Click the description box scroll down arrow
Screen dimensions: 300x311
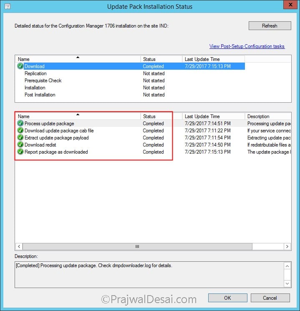(287, 283)
